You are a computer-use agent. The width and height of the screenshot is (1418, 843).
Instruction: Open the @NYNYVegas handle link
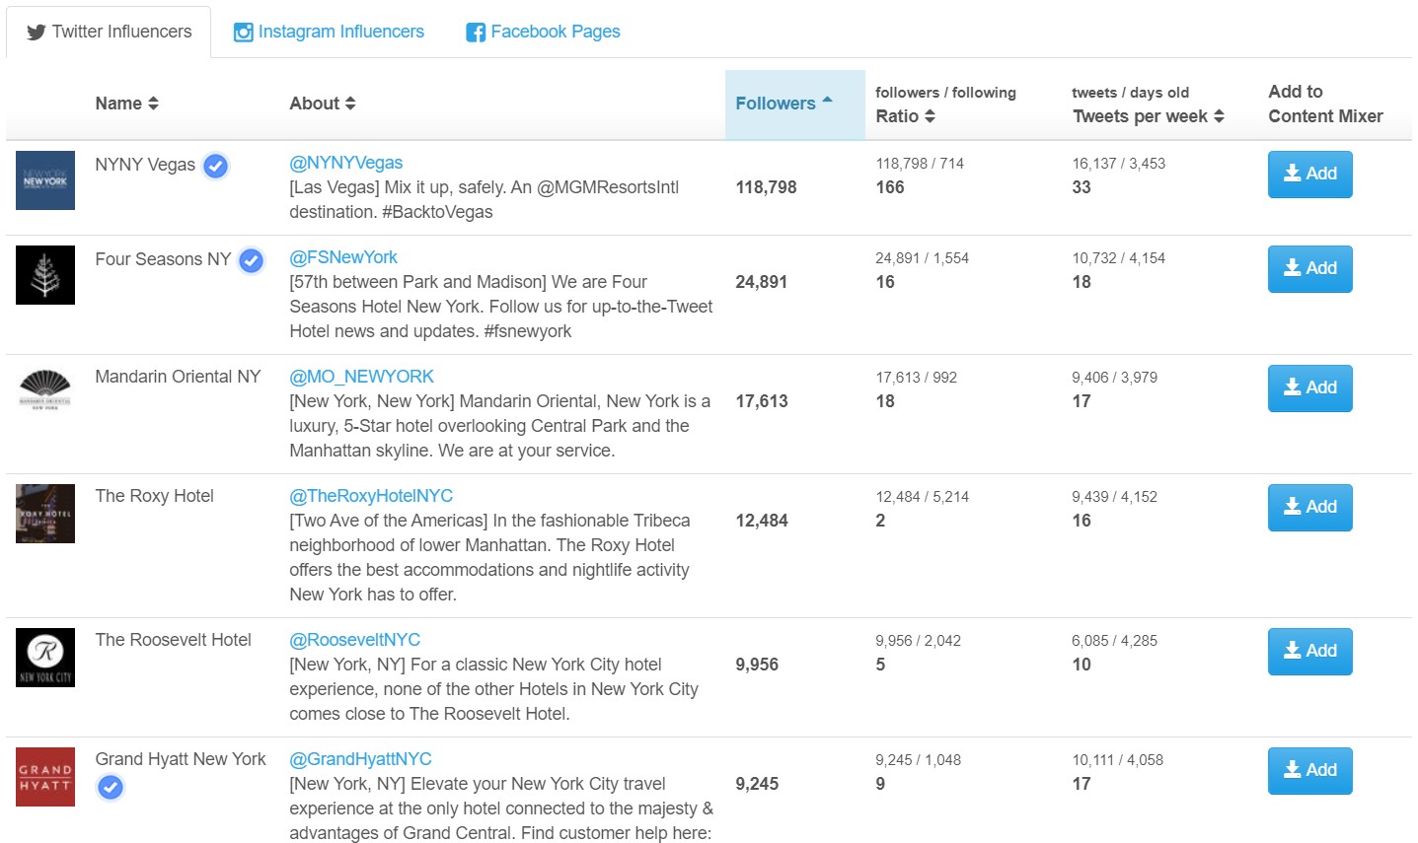click(x=345, y=163)
